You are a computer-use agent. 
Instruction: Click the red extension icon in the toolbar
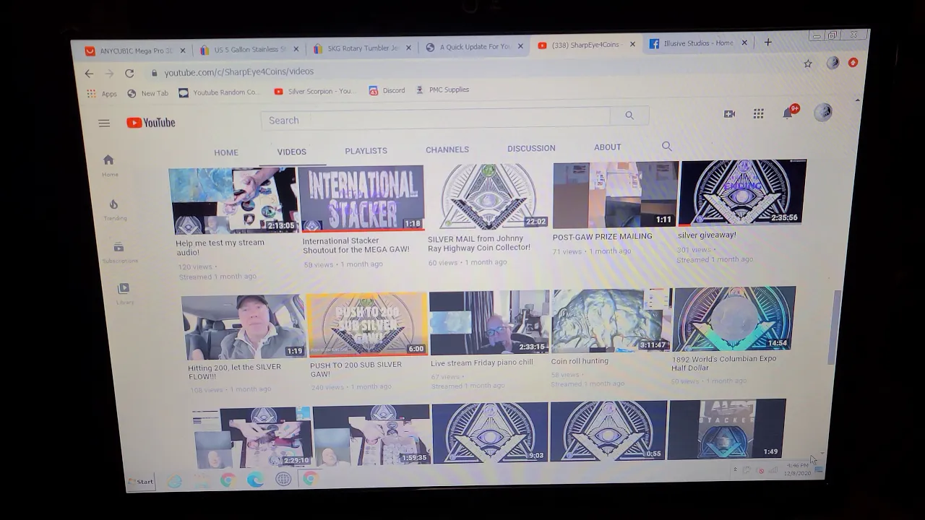853,63
